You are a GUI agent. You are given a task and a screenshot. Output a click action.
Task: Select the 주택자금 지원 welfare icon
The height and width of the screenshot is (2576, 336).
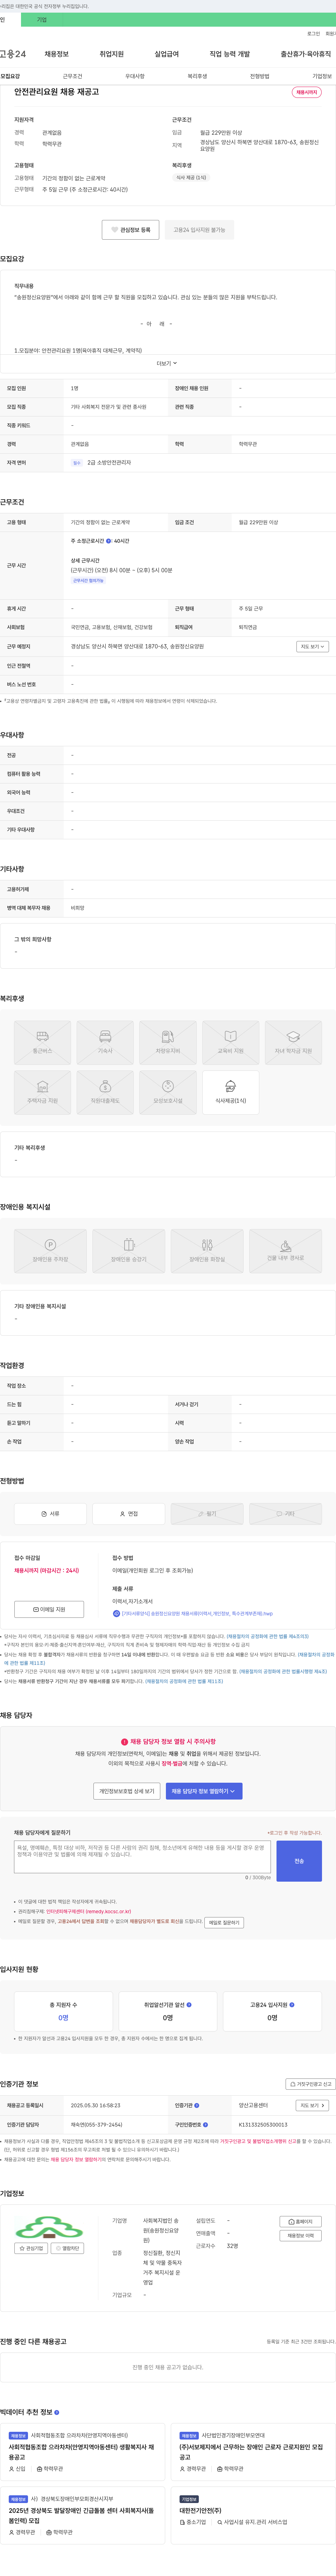coord(42,1092)
